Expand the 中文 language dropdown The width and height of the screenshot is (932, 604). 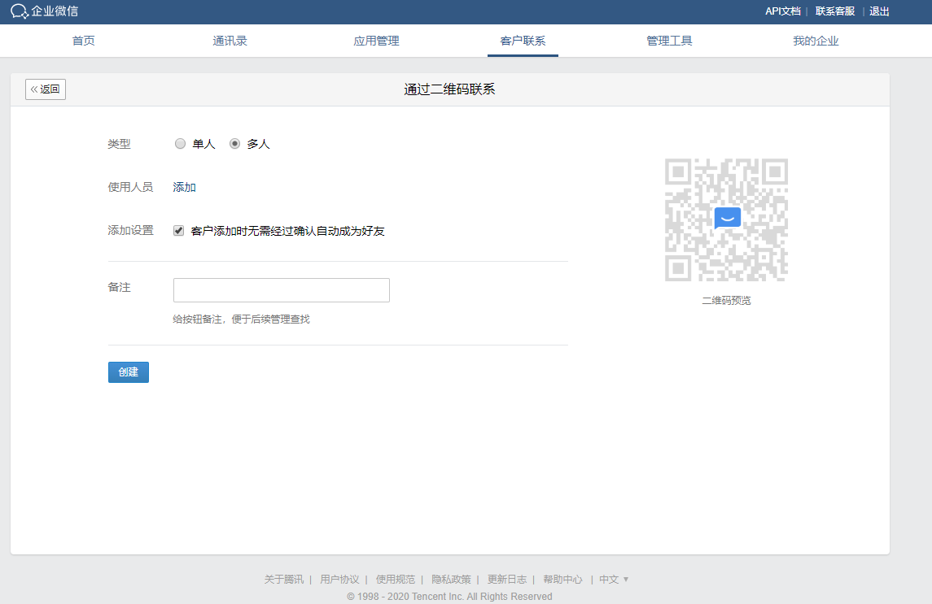(614, 579)
